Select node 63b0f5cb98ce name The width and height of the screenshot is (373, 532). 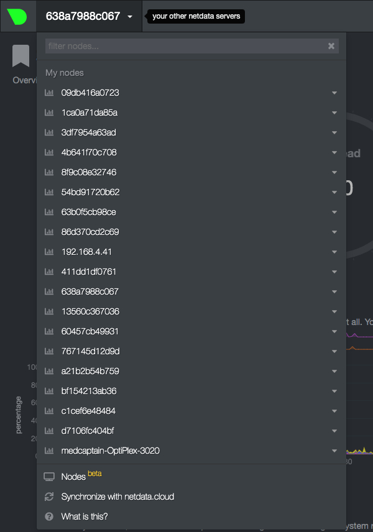88,212
